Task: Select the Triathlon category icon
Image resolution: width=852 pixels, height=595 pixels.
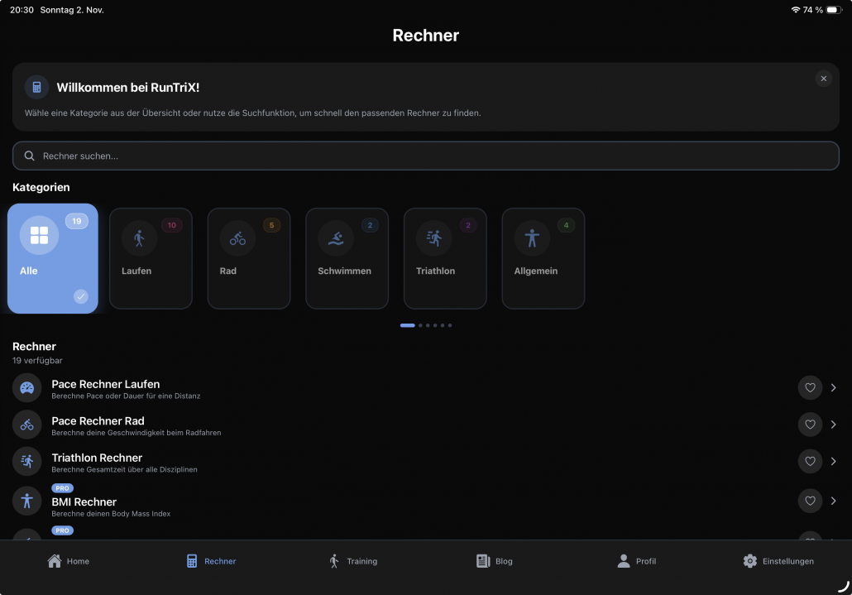Action: tap(433, 238)
